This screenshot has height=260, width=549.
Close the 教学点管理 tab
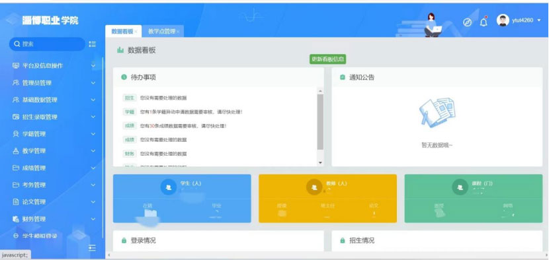tap(178, 32)
